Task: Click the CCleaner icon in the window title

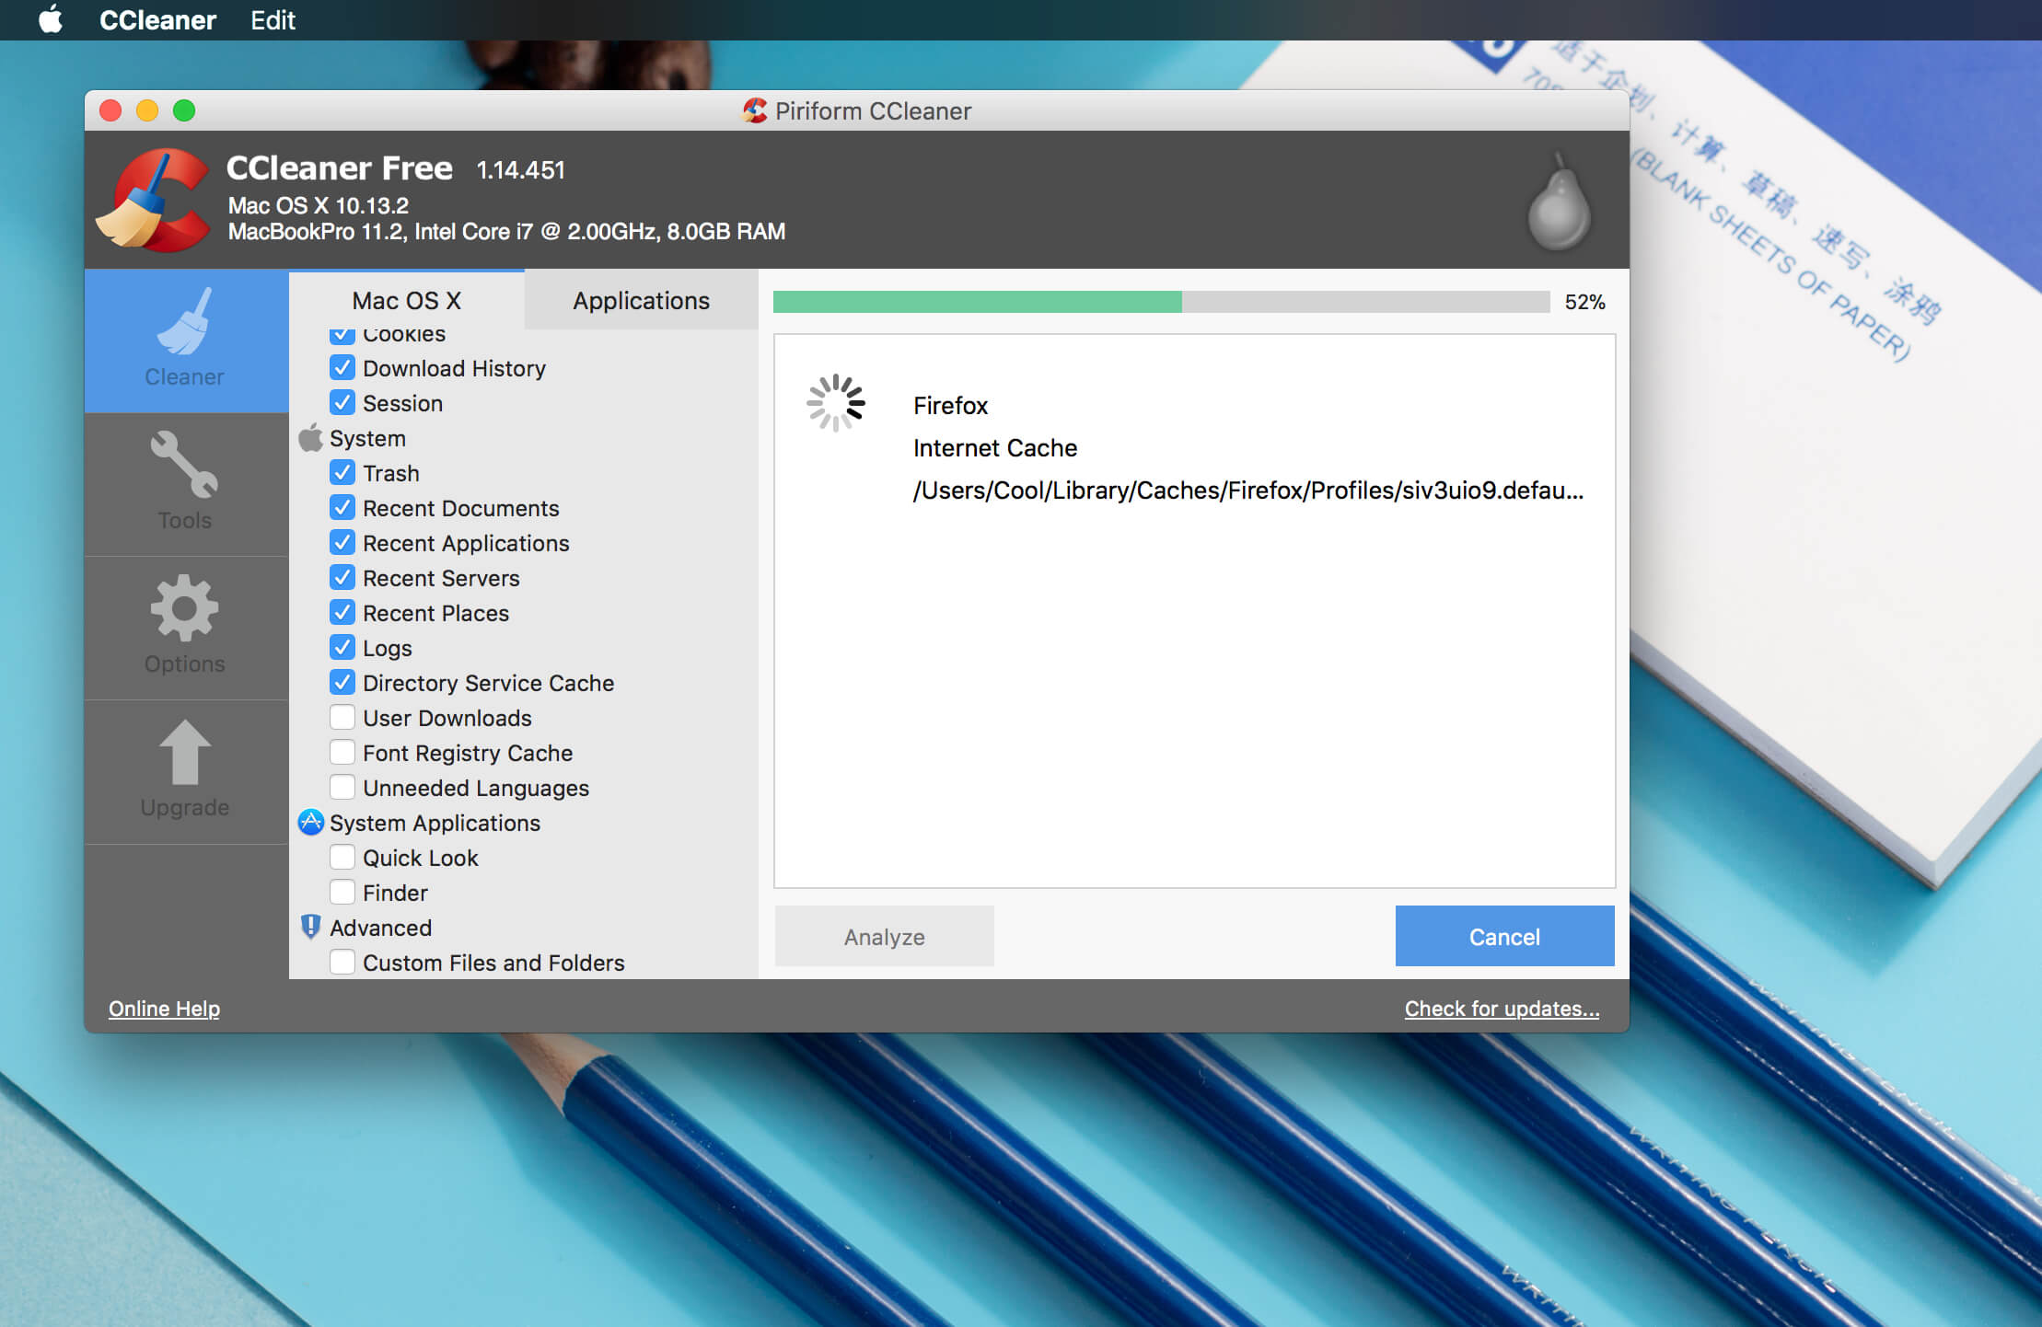Action: [x=755, y=110]
